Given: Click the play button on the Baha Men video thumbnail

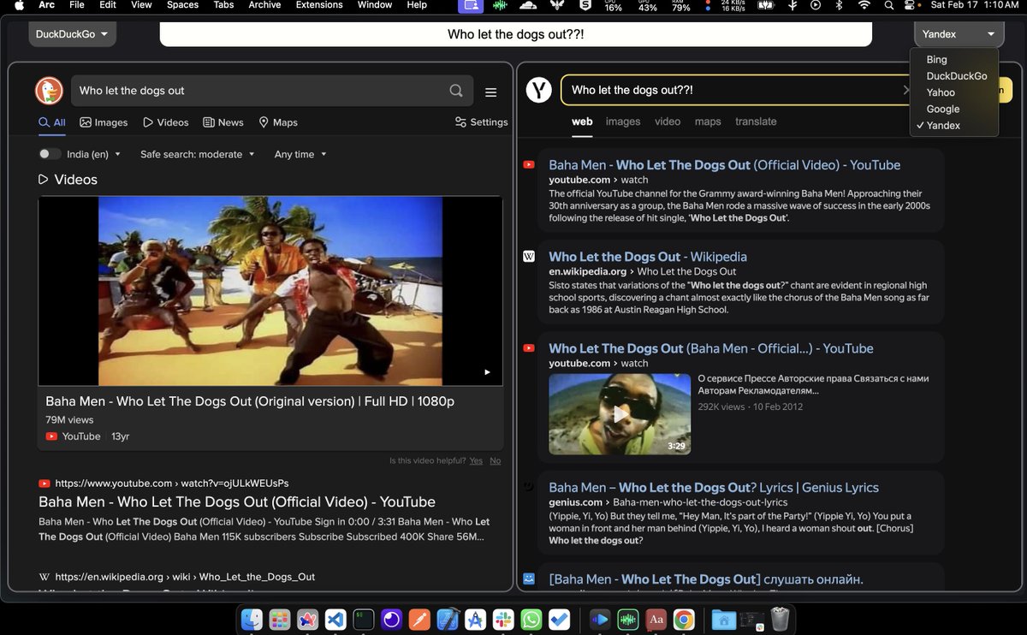Looking at the screenshot, I should pos(619,413).
